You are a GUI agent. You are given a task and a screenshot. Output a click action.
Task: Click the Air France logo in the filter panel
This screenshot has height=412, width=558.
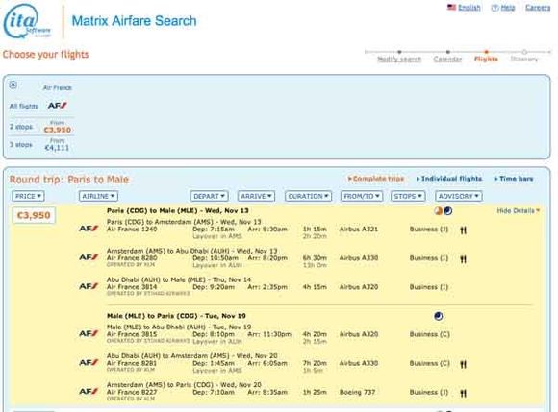coord(57,106)
